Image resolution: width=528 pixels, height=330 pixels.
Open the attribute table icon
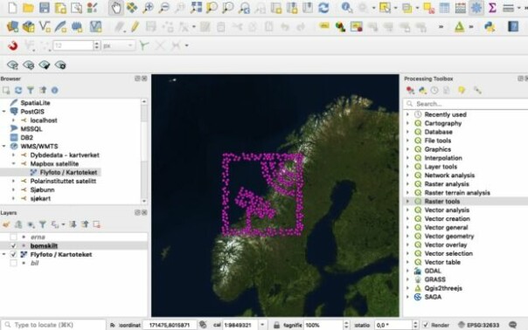pyautogui.click(x=444, y=7)
